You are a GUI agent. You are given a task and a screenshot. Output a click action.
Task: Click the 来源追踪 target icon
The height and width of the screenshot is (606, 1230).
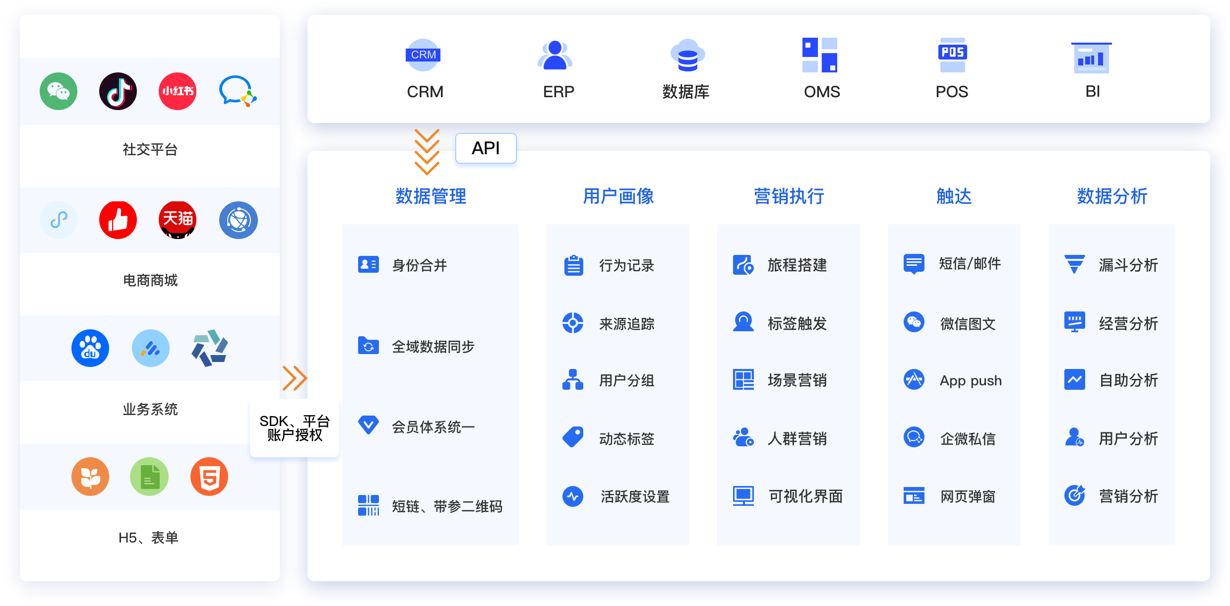pyautogui.click(x=573, y=323)
